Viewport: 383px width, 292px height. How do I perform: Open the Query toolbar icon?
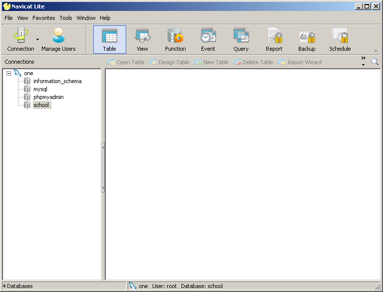click(241, 39)
